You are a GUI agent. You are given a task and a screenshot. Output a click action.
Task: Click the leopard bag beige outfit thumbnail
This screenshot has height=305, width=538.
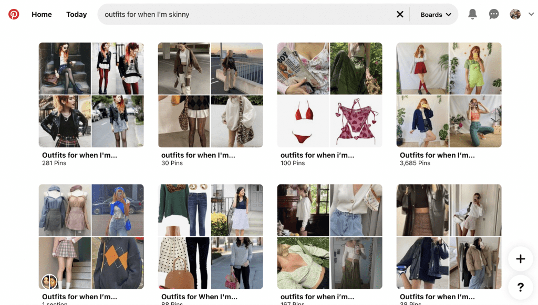[237, 122]
